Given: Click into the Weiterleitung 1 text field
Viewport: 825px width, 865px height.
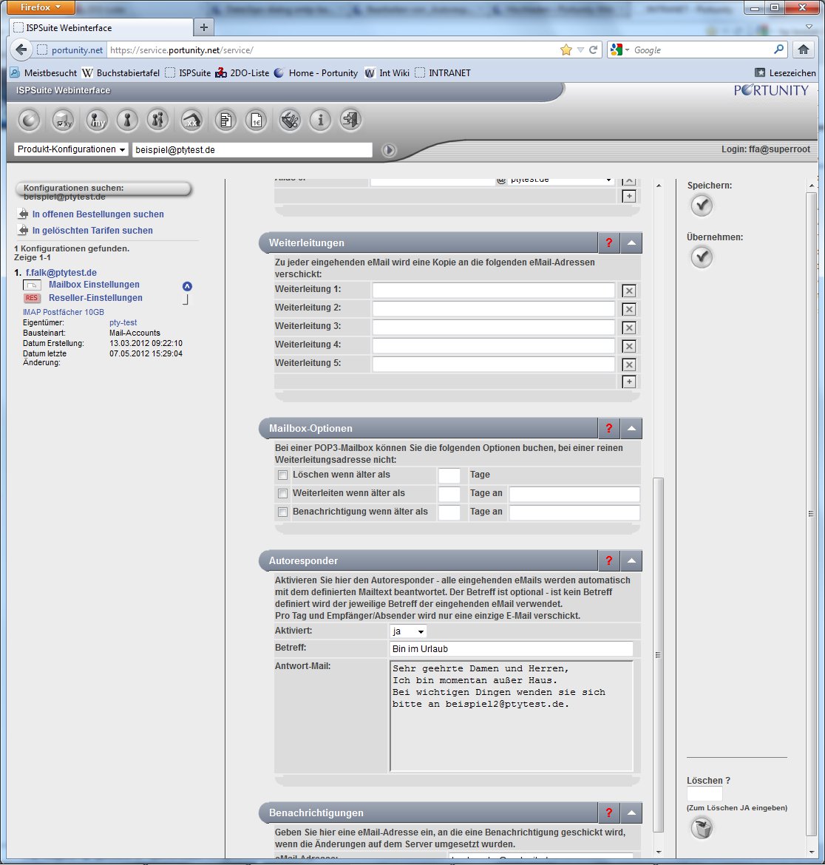Looking at the screenshot, I should click(493, 291).
